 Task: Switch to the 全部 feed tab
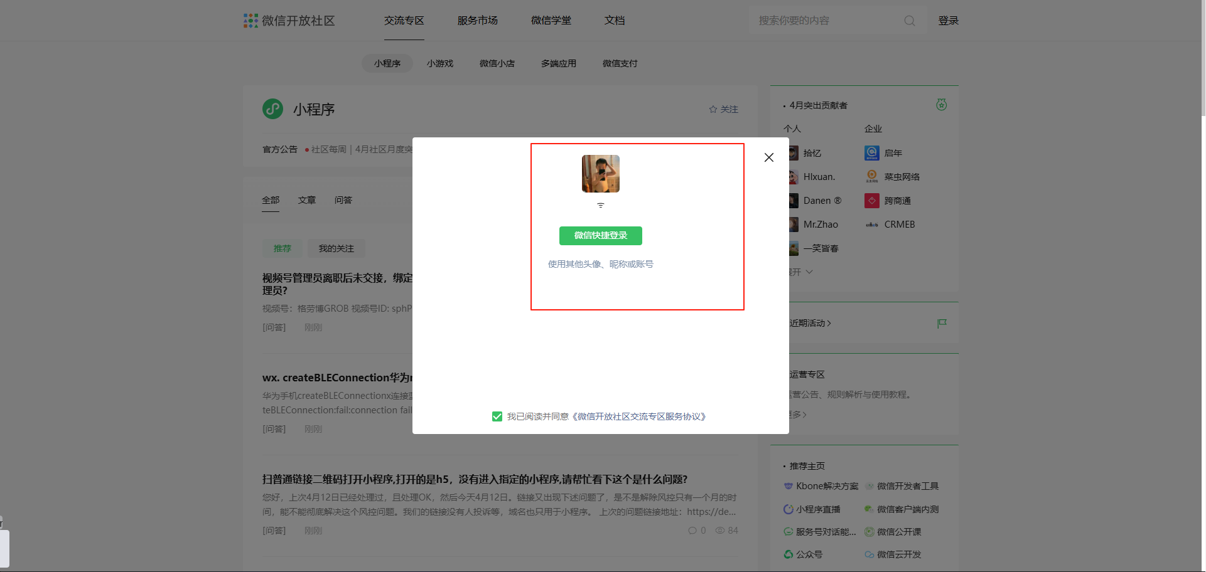tap(271, 200)
